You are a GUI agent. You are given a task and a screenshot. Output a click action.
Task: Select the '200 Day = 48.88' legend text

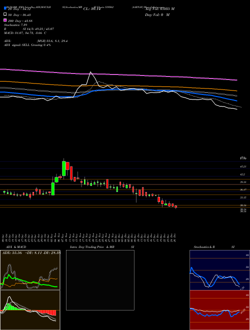[x=20, y=21]
